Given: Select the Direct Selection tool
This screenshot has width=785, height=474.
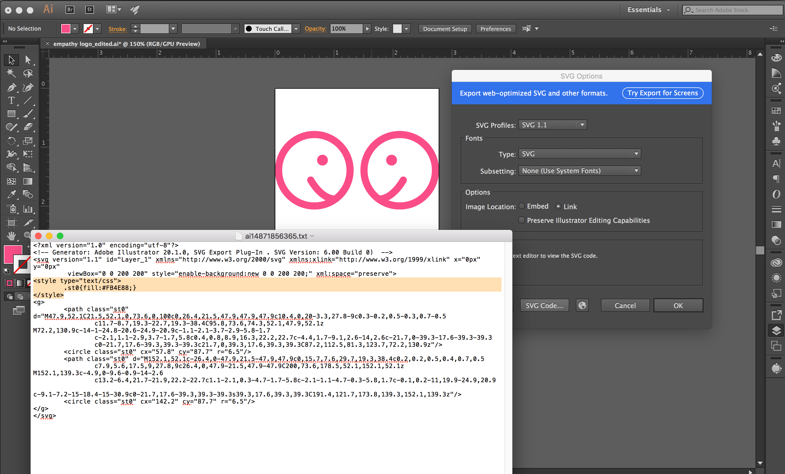Looking at the screenshot, I should 28,60.
